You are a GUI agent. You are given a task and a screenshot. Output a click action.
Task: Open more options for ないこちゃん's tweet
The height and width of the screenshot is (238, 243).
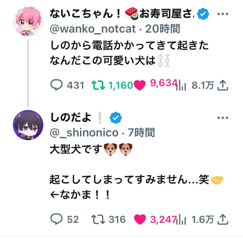[222, 14]
